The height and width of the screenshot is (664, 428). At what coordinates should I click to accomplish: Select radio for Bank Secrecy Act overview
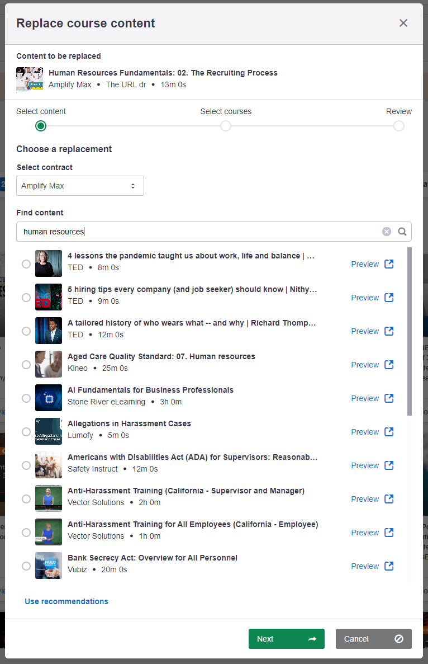(x=26, y=566)
